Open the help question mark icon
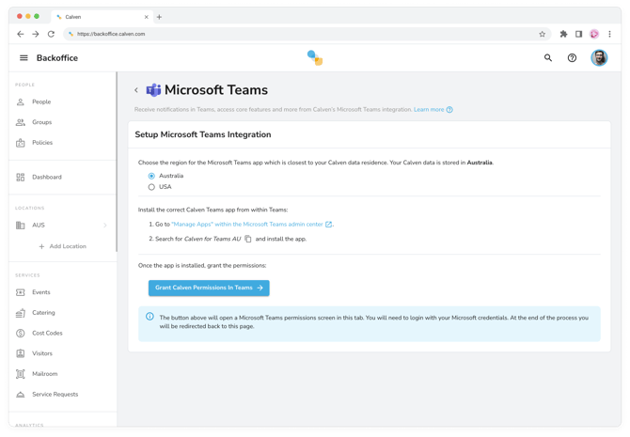This screenshot has width=630, height=437. point(572,58)
